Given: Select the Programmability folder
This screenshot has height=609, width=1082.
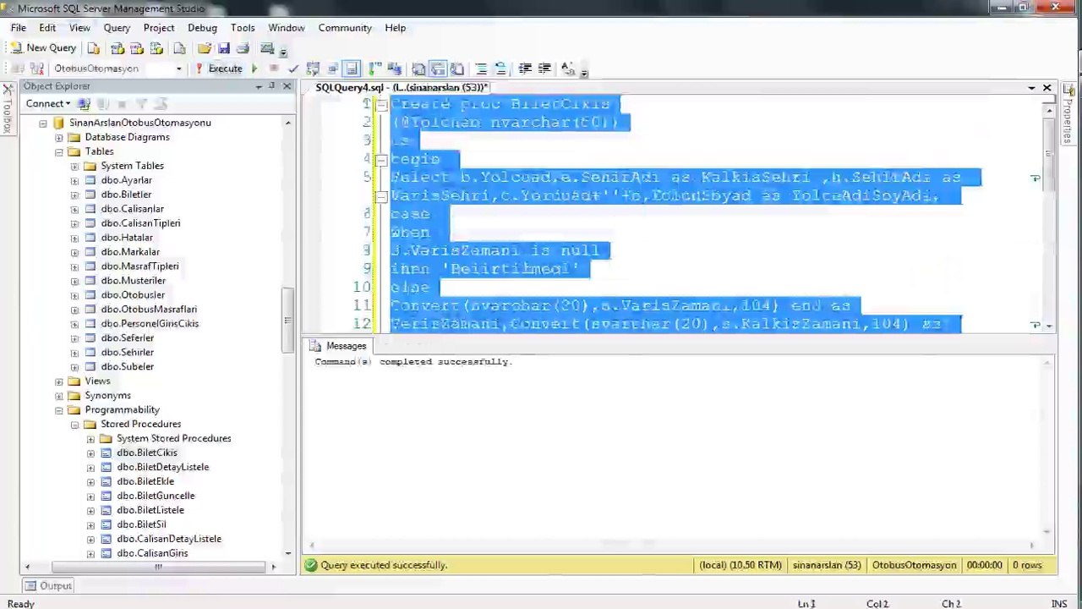Looking at the screenshot, I should pyautogui.click(x=122, y=410).
